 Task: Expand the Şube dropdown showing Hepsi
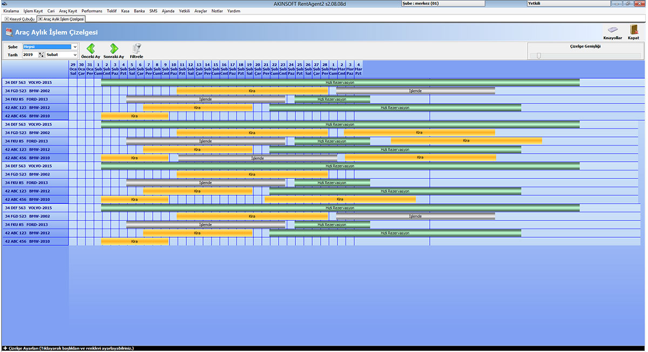[75, 47]
